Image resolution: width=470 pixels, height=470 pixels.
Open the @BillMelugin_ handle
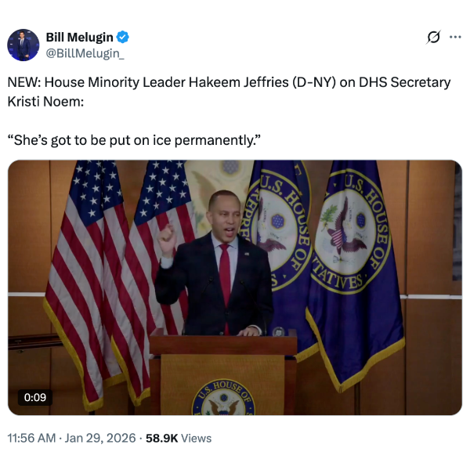85,53
